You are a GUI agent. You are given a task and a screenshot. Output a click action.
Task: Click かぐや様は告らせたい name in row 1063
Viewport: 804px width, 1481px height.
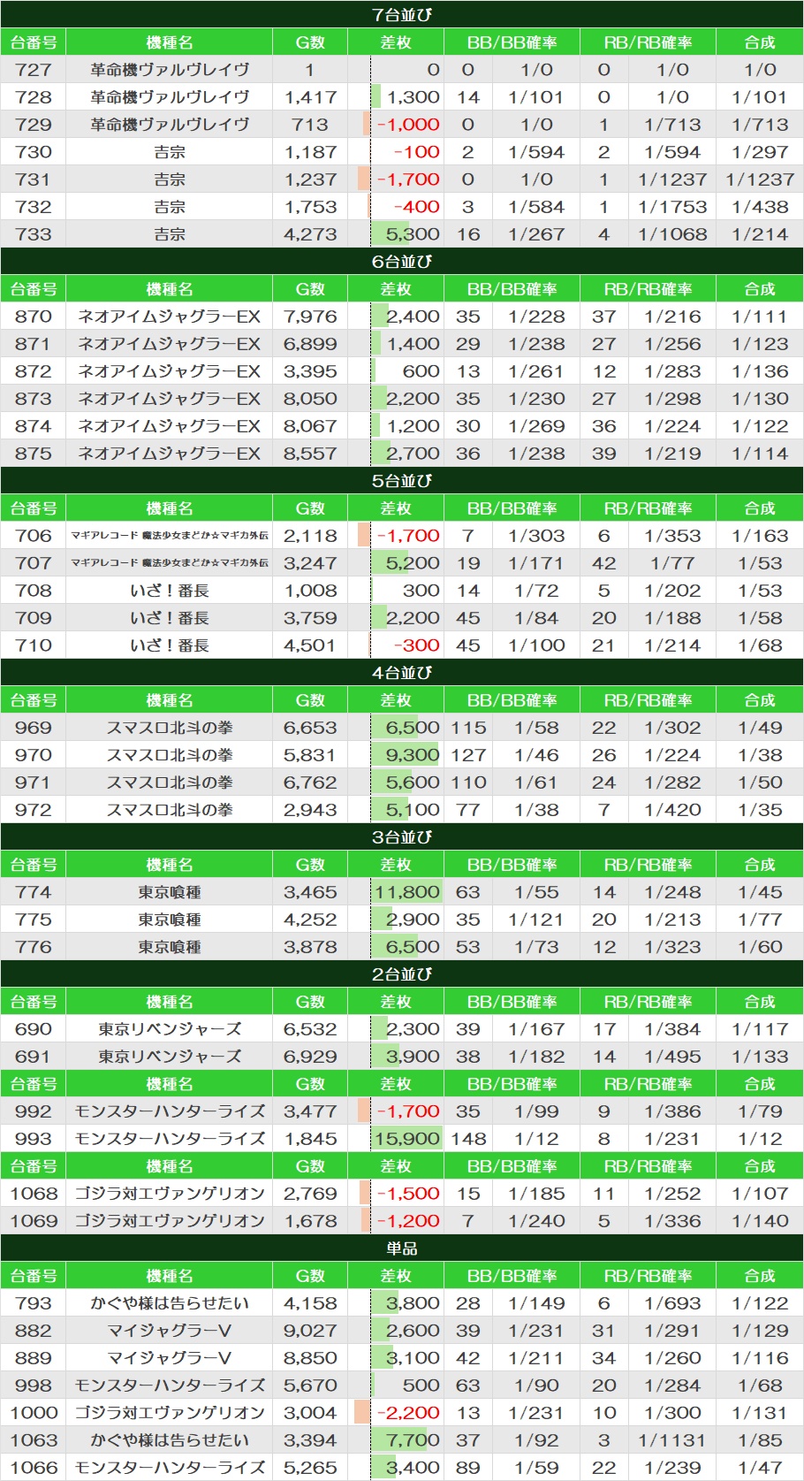point(170,1439)
